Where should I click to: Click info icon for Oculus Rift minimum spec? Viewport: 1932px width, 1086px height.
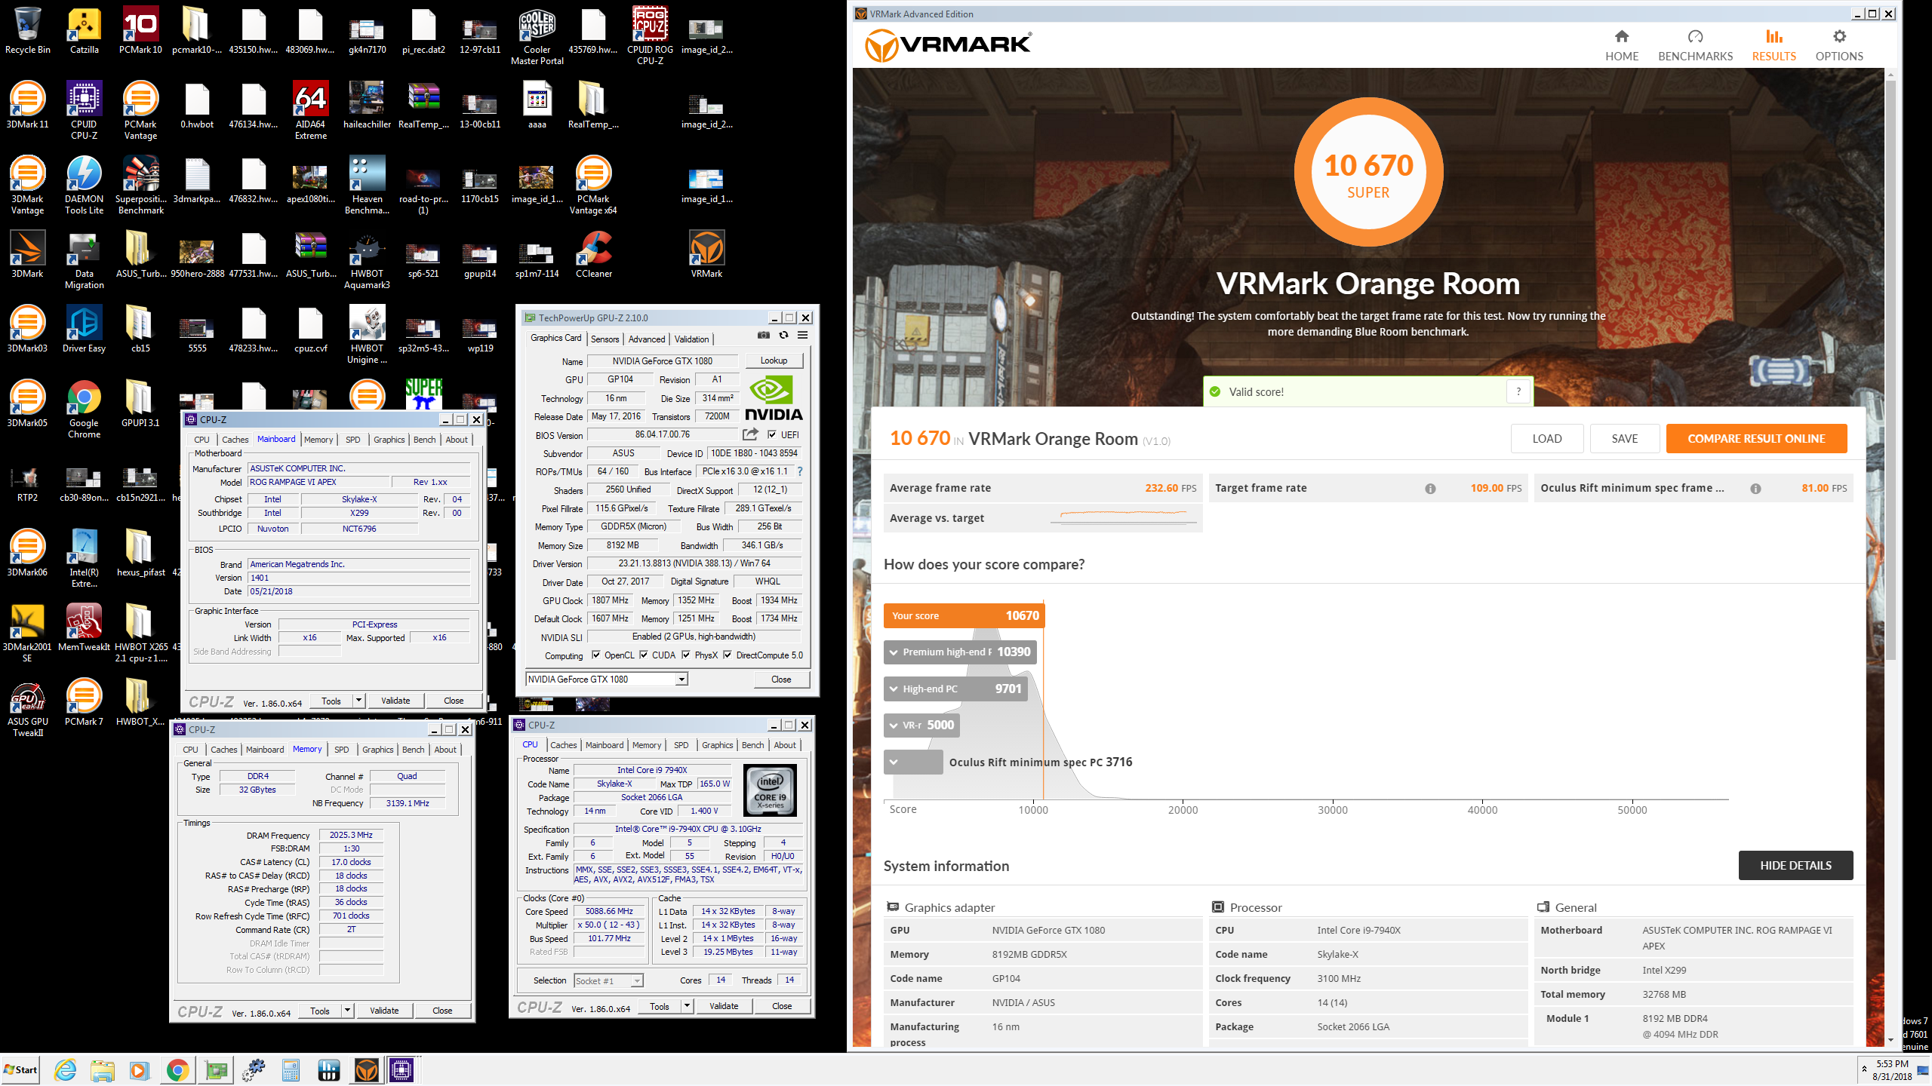[x=1755, y=489]
